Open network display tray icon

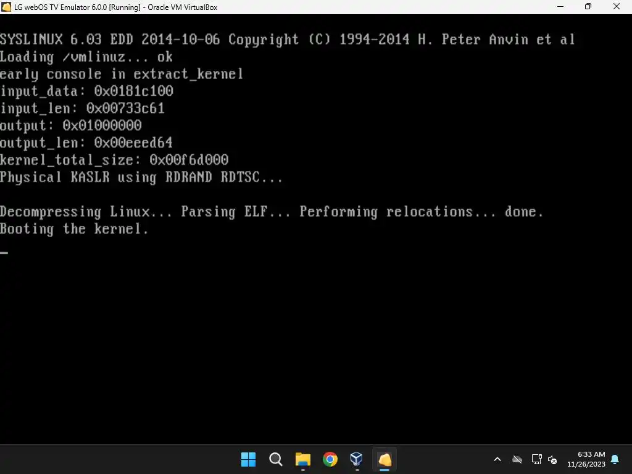[x=536, y=459]
